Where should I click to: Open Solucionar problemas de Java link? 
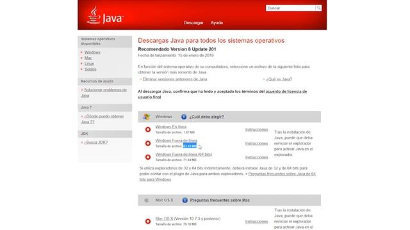tap(104, 93)
